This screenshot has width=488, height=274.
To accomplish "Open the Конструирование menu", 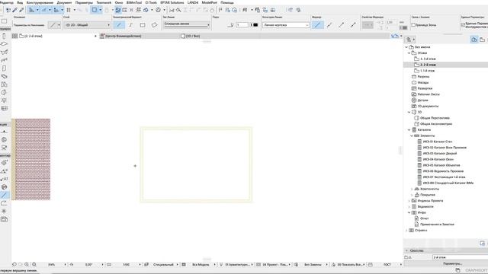I will click(40, 2).
